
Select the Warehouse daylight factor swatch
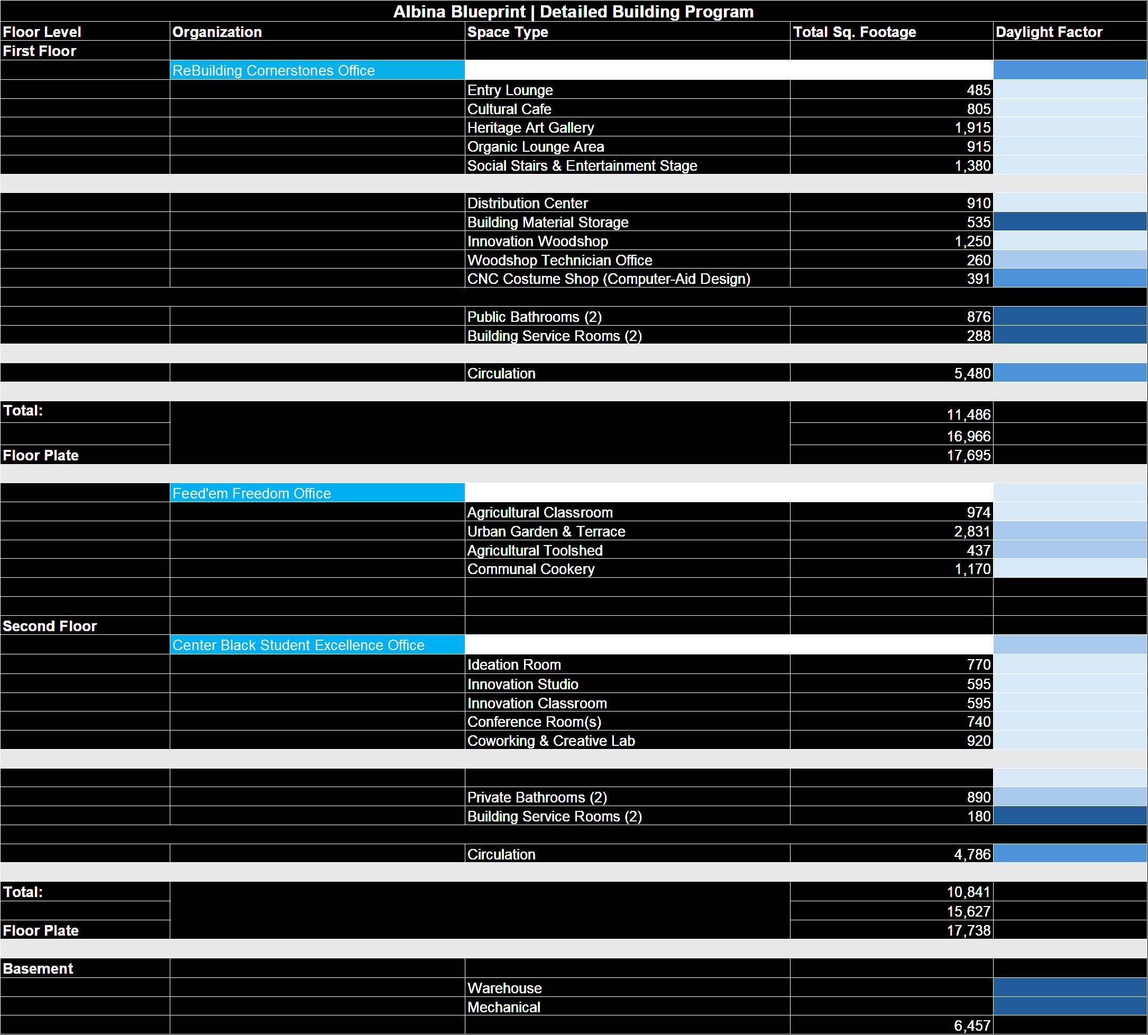pos(1070,988)
